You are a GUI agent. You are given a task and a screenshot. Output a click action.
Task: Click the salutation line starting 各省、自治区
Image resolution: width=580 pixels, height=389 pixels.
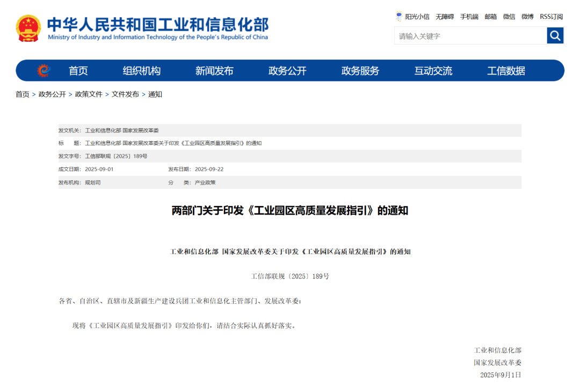pyautogui.click(x=180, y=301)
